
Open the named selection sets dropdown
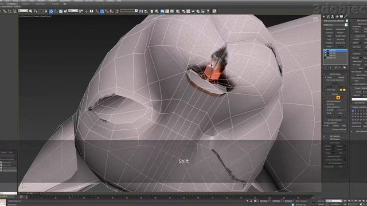click(128, 11)
